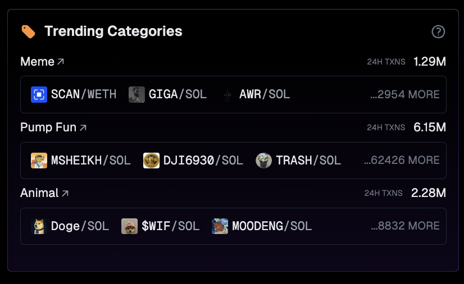This screenshot has width=464, height=284.
Task: Select the Doge token dog icon
Action: click(39, 226)
